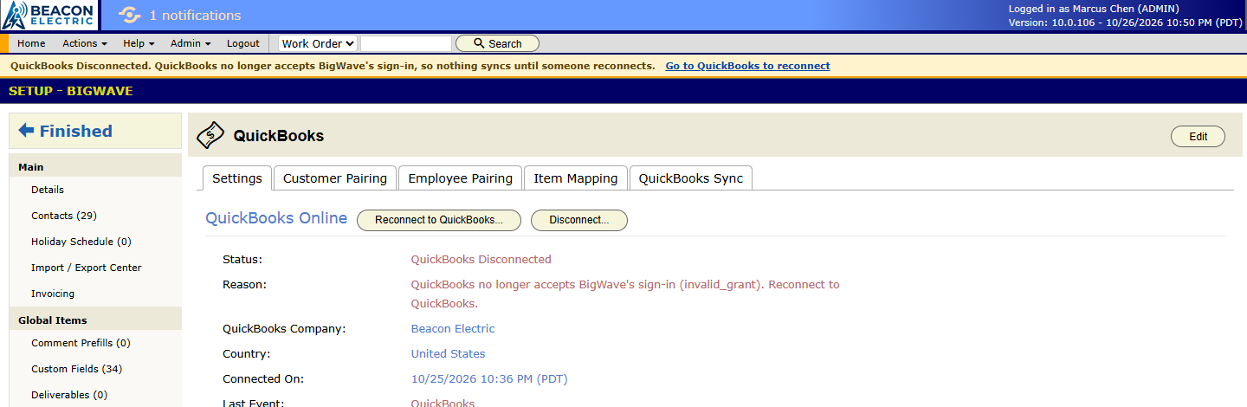This screenshot has height=407, width=1247.
Task: Click the Search button
Action: point(497,43)
